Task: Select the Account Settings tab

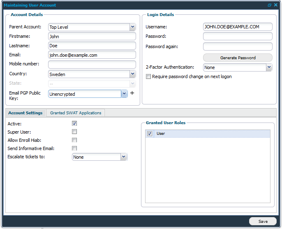Action: click(25, 113)
